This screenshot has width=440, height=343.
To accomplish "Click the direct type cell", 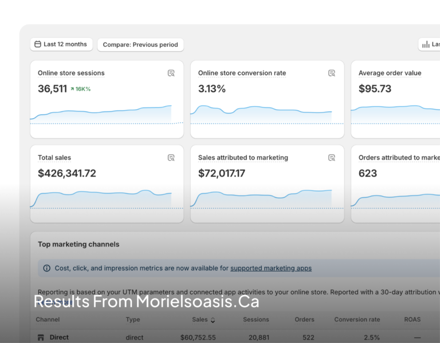I will pos(135,337).
